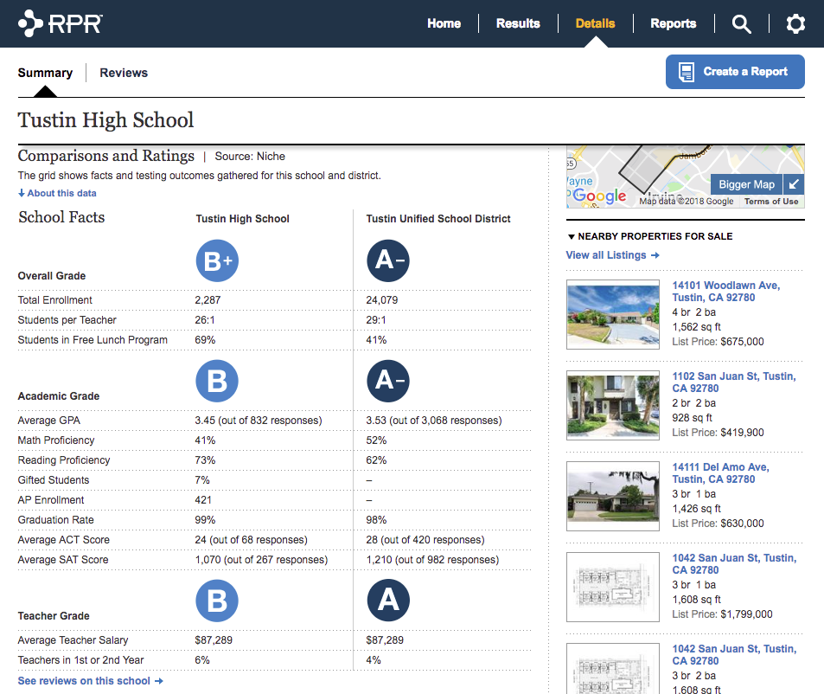Click the Tustin High School page title
Screen dimensions: 824x694
click(x=105, y=120)
